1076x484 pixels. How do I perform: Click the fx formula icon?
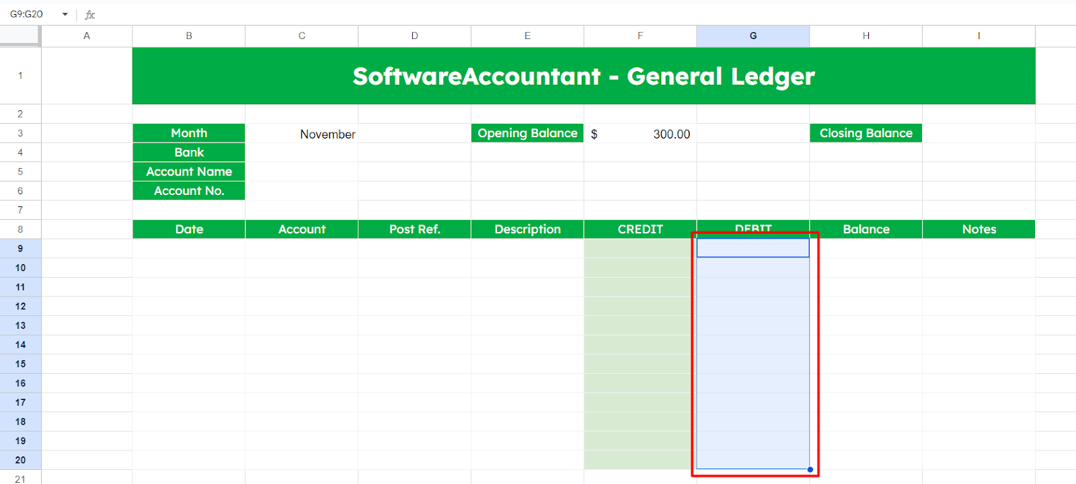click(90, 14)
